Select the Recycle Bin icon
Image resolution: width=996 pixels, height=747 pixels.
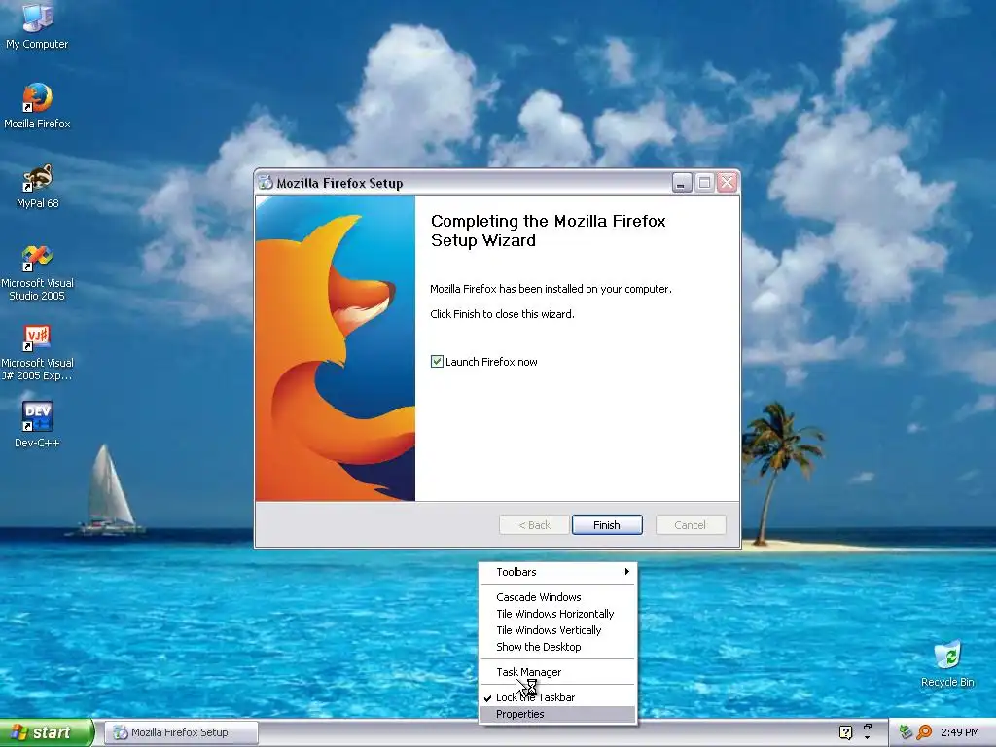tap(947, 663)
